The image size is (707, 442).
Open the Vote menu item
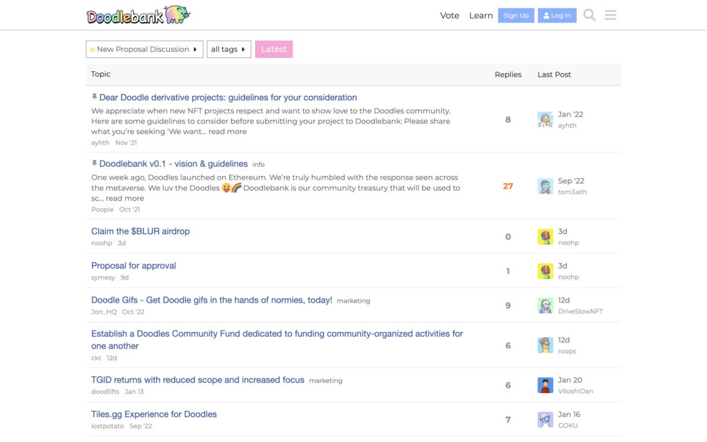point(449,15)
